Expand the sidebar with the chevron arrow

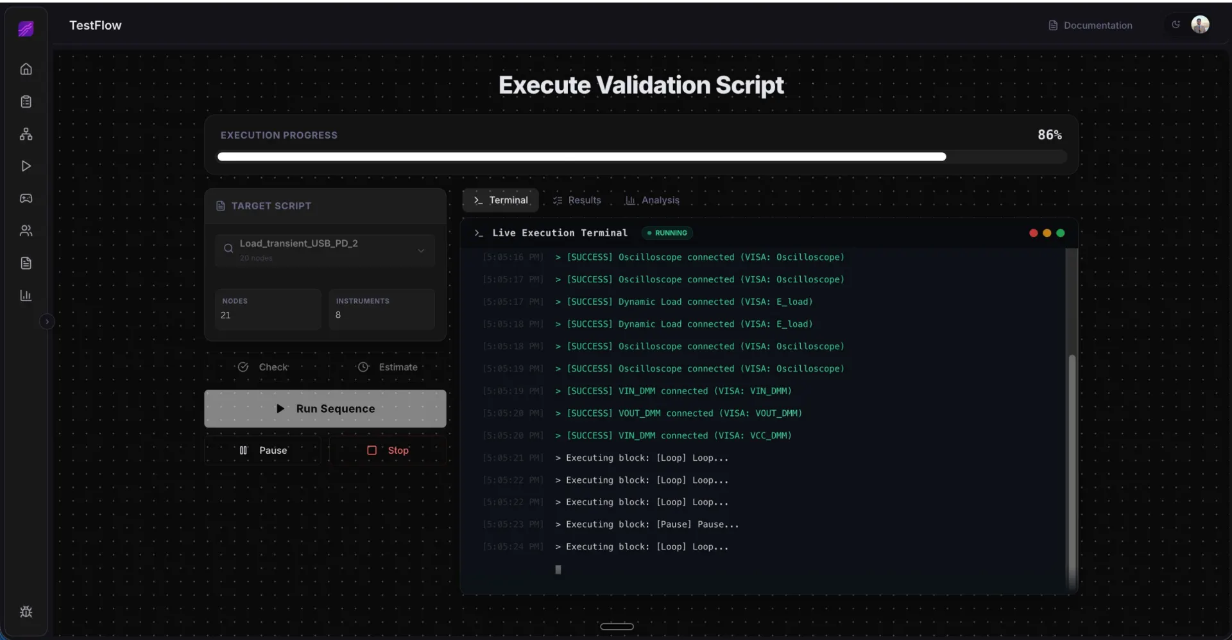pyautogui.click(x=47, y=322)
